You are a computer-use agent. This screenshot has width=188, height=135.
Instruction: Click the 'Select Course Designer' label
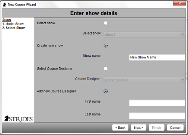(x=55, y=69)
